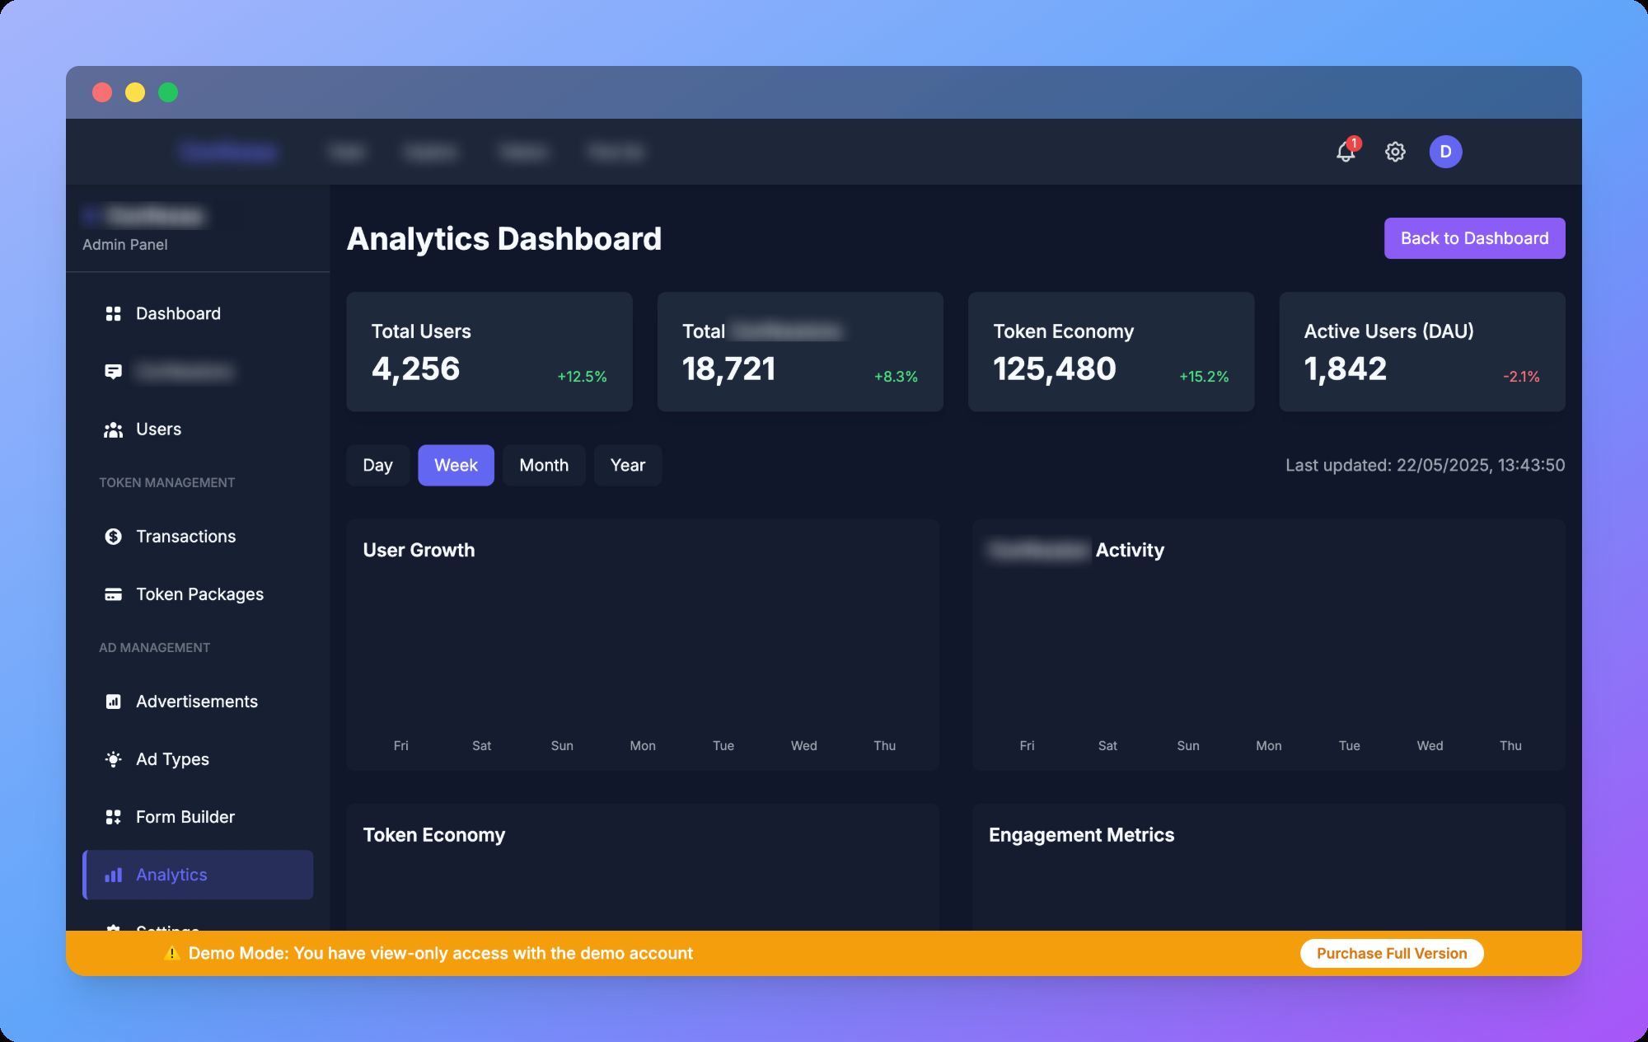Screen dimensions: 1648x1042
Task: Click the Form Builder icon
Action: [x=114, y=817]
